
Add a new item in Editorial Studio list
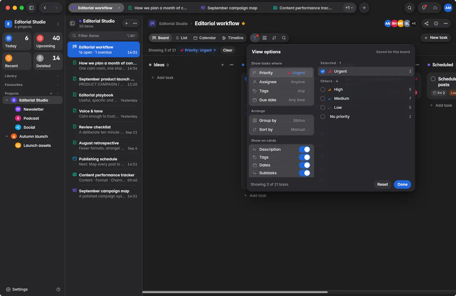(x=126, y=24)
